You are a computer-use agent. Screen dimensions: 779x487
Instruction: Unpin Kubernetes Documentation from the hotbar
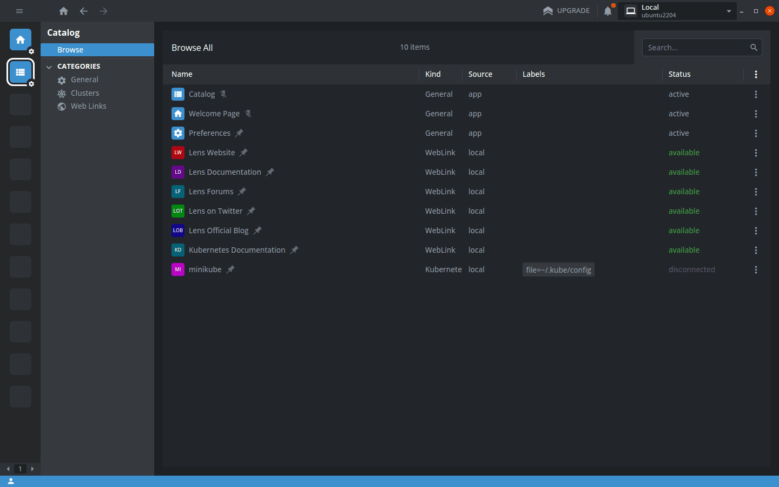tap(294, 250)
